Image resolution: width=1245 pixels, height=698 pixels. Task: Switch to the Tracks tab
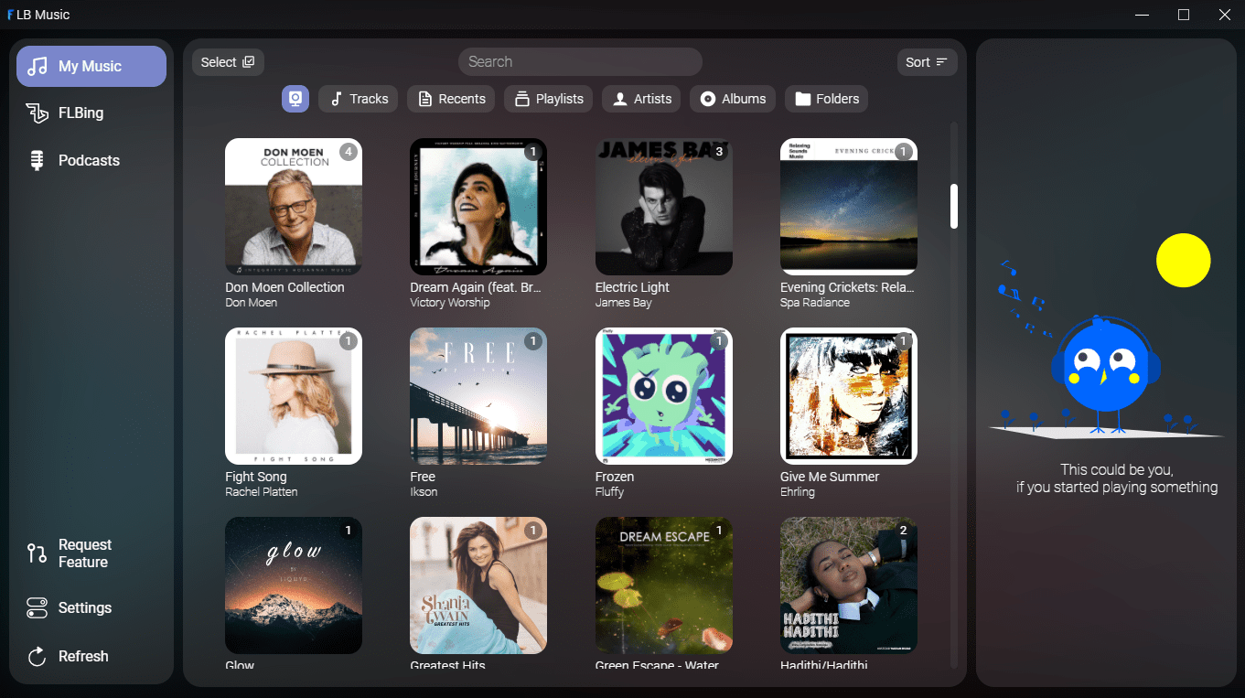tap(358, 99)
